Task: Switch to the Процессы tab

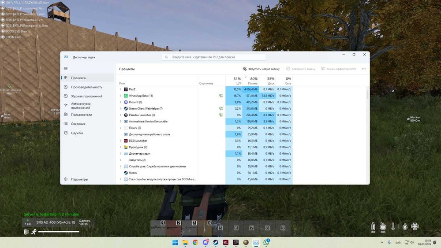Action: click(88, 78)
